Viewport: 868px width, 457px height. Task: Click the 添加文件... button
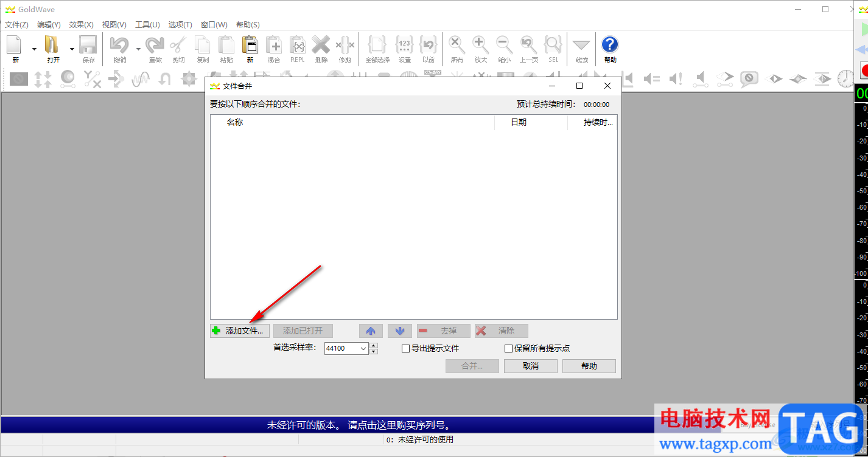click(x=240, y=331)
